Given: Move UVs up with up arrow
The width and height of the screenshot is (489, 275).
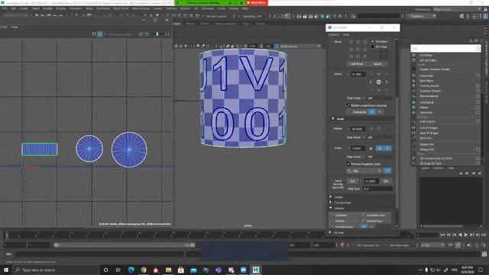Looking at the screenshot, I should pos(379,74).
